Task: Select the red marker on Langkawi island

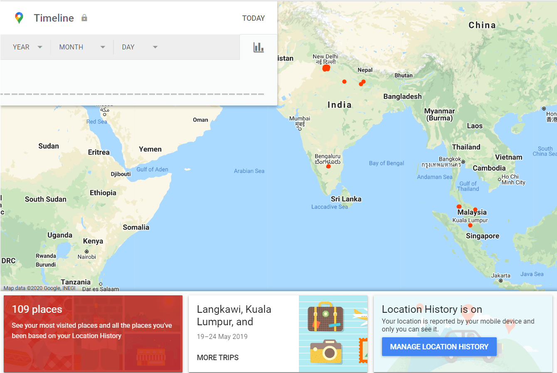Action: click(x=459, y=206)
